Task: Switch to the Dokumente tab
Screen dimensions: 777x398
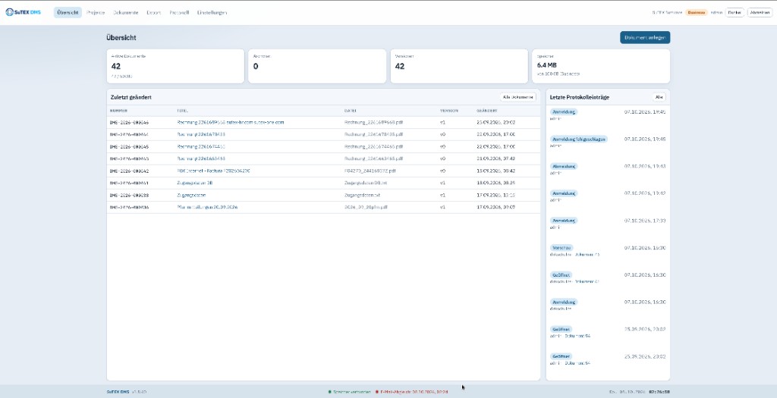Action: (x=125, y=12)
